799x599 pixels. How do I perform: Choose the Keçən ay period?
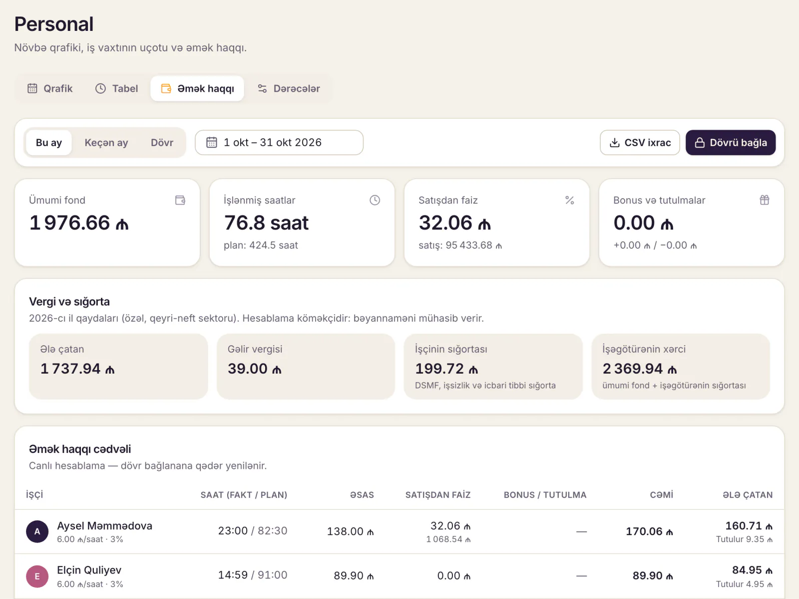[106, 143]
